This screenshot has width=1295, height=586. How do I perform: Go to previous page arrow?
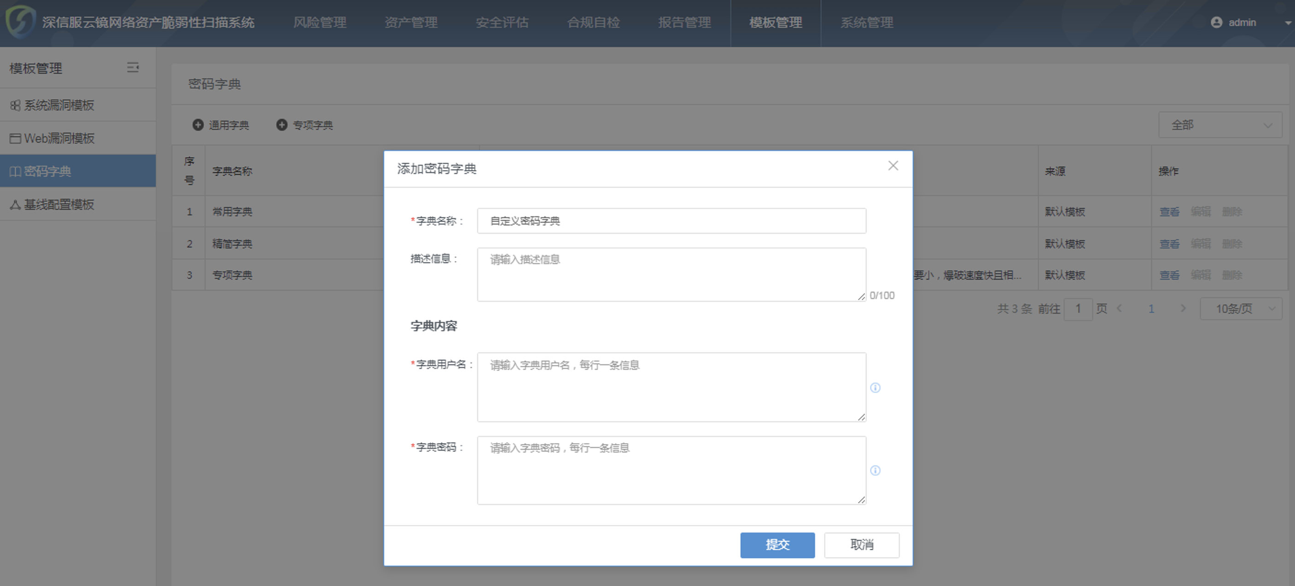(x=1119, y=308)
